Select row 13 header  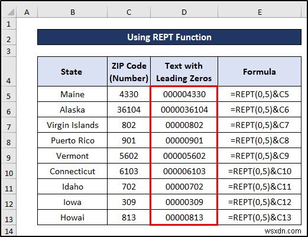coord(9,217)
